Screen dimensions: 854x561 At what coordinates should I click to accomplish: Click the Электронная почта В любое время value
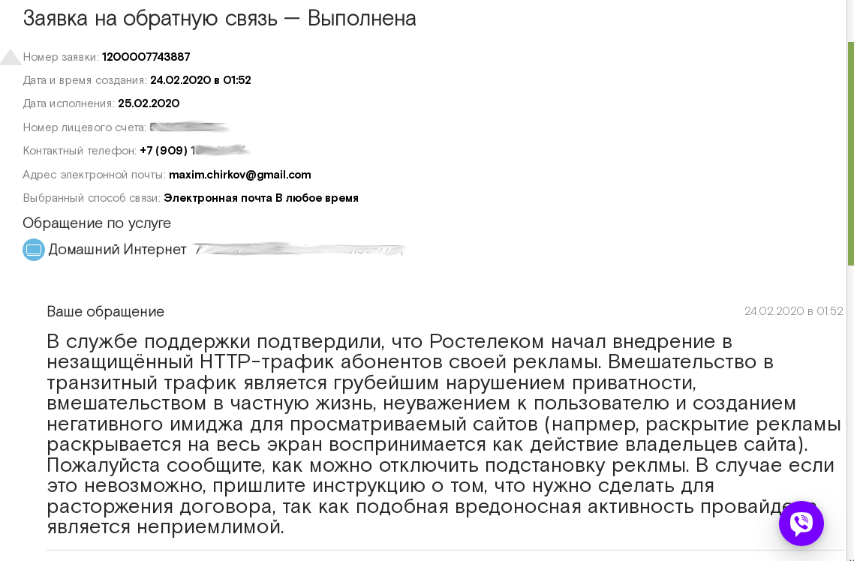pyautogui.click(x=261, y=198)
